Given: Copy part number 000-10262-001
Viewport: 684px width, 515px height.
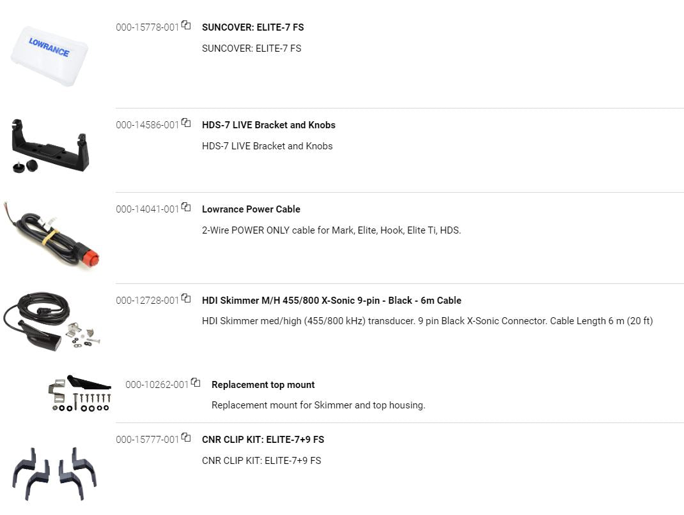Looking at the screenshot, I should coord(196,382).
